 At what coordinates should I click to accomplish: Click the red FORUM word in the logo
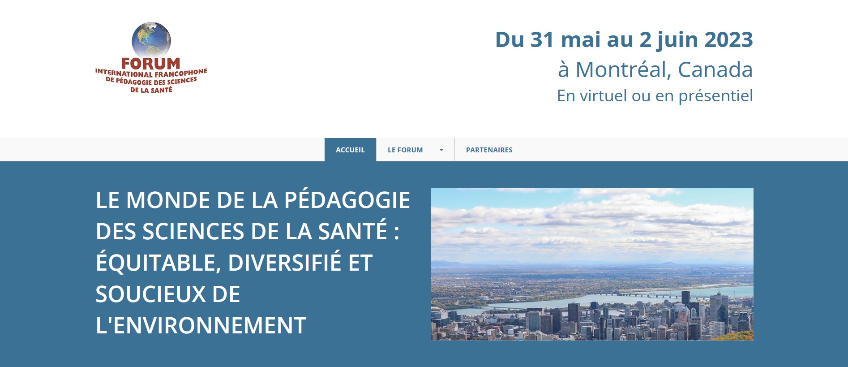[x=150, y=64]
